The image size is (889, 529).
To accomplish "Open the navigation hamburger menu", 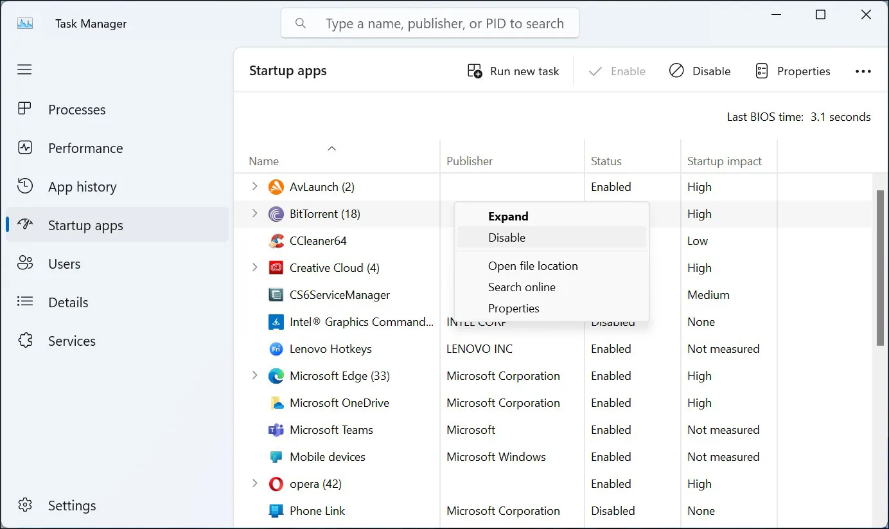I will (24, 69).
